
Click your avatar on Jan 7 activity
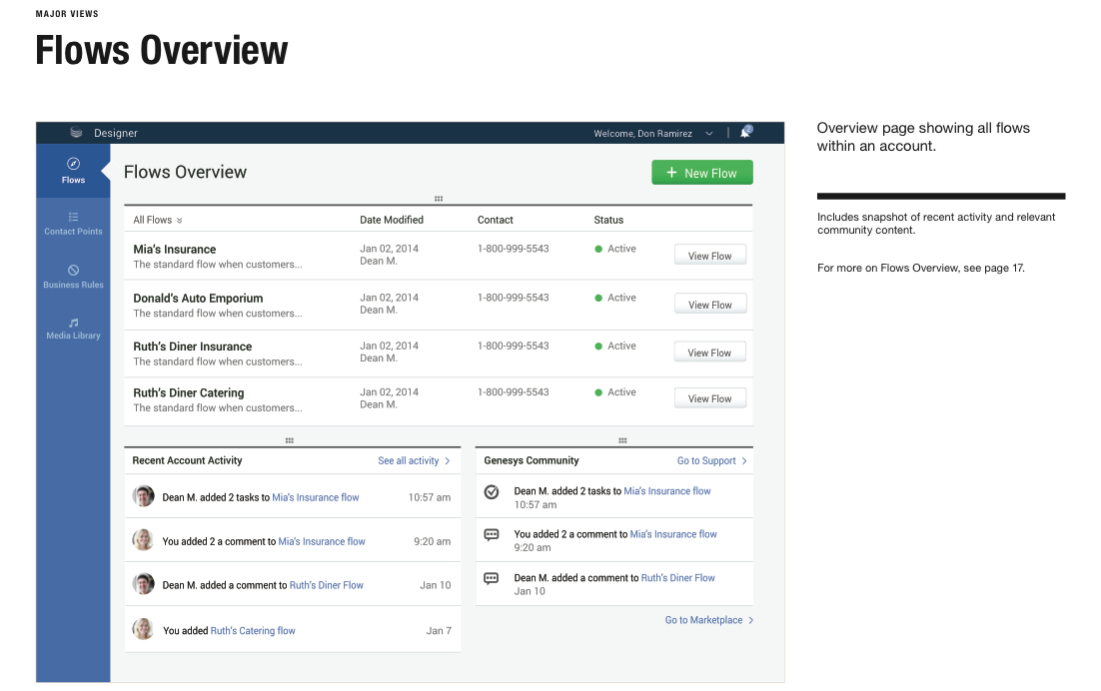(144, 628)
